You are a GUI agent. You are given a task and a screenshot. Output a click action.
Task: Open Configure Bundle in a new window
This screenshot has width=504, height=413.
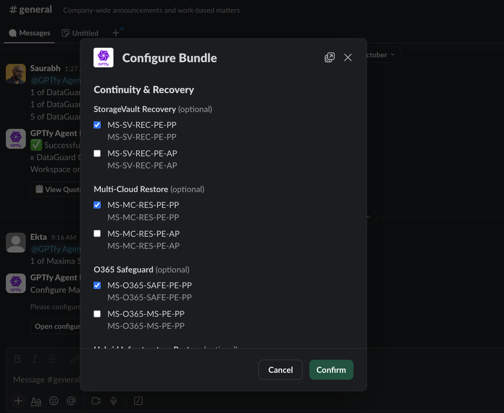tap(329, 57)
